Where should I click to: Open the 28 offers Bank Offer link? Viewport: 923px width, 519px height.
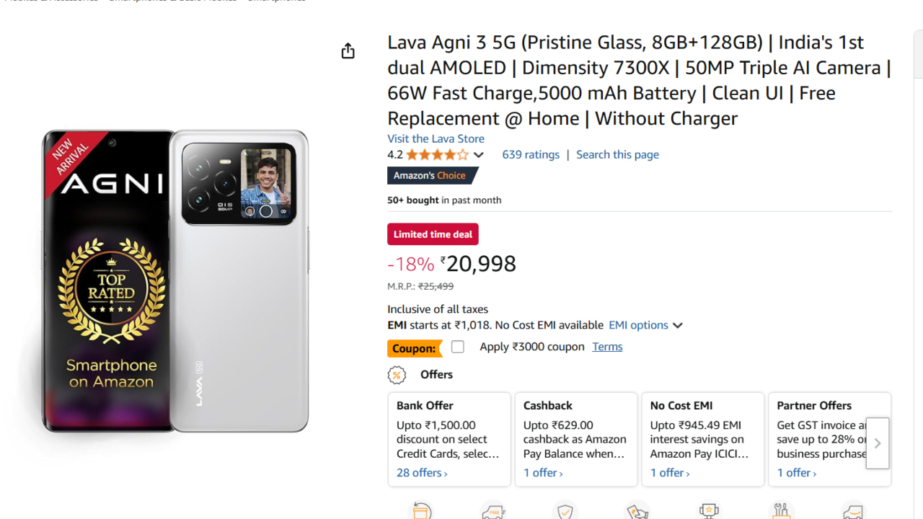tap(422, 473)
